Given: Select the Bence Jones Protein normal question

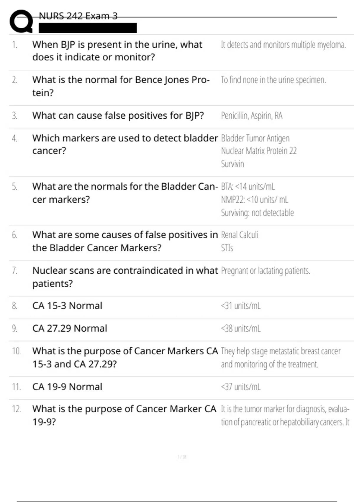Looking at the screenshot, I should [x=121, y=86].
